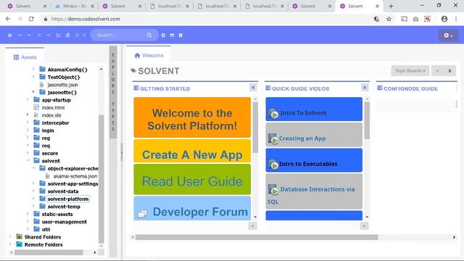This screenshot has width=464, height=261.
Task: Open the Creating an App video link
Action: (x=302, y=138)
